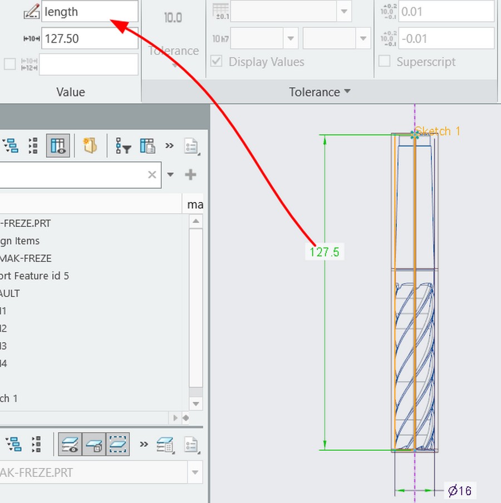Screen dimensions: 501x503
Task: Open the 10h7 fit class first dropdown
Action: [x=291, y=38]
